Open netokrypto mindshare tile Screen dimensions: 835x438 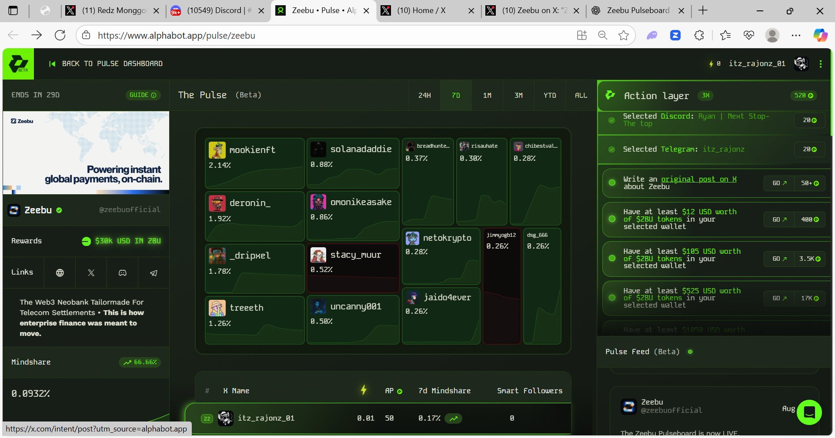click(x=441, y=256)
